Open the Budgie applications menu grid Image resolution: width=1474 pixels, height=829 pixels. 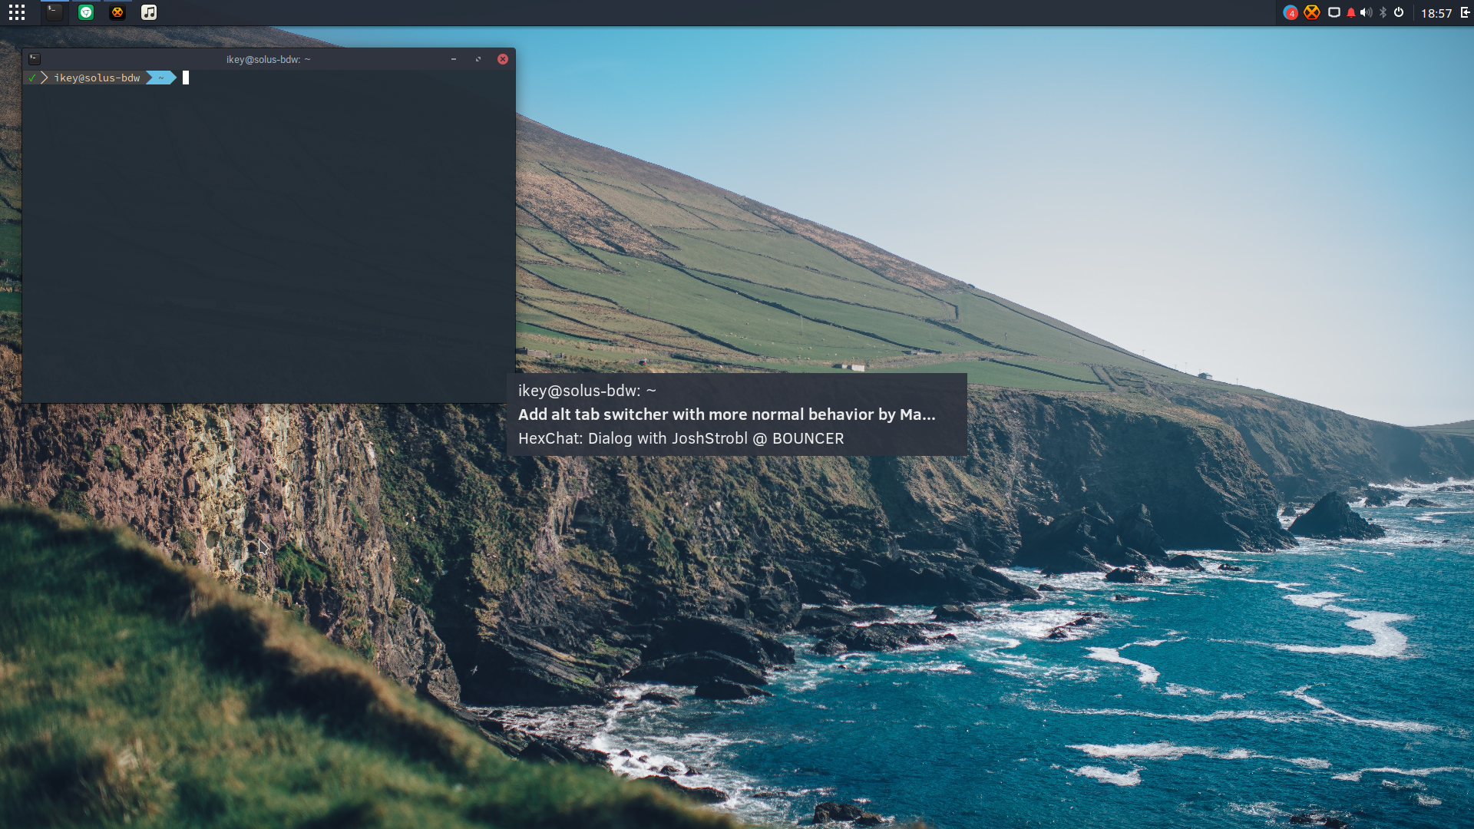point(17,12)
